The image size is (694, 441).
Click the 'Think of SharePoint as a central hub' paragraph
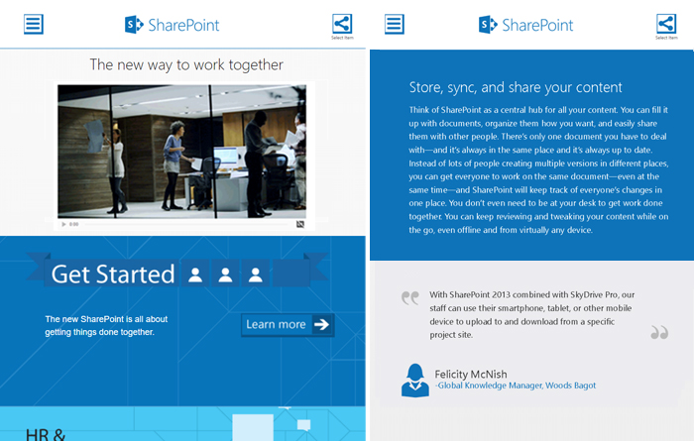538,169
